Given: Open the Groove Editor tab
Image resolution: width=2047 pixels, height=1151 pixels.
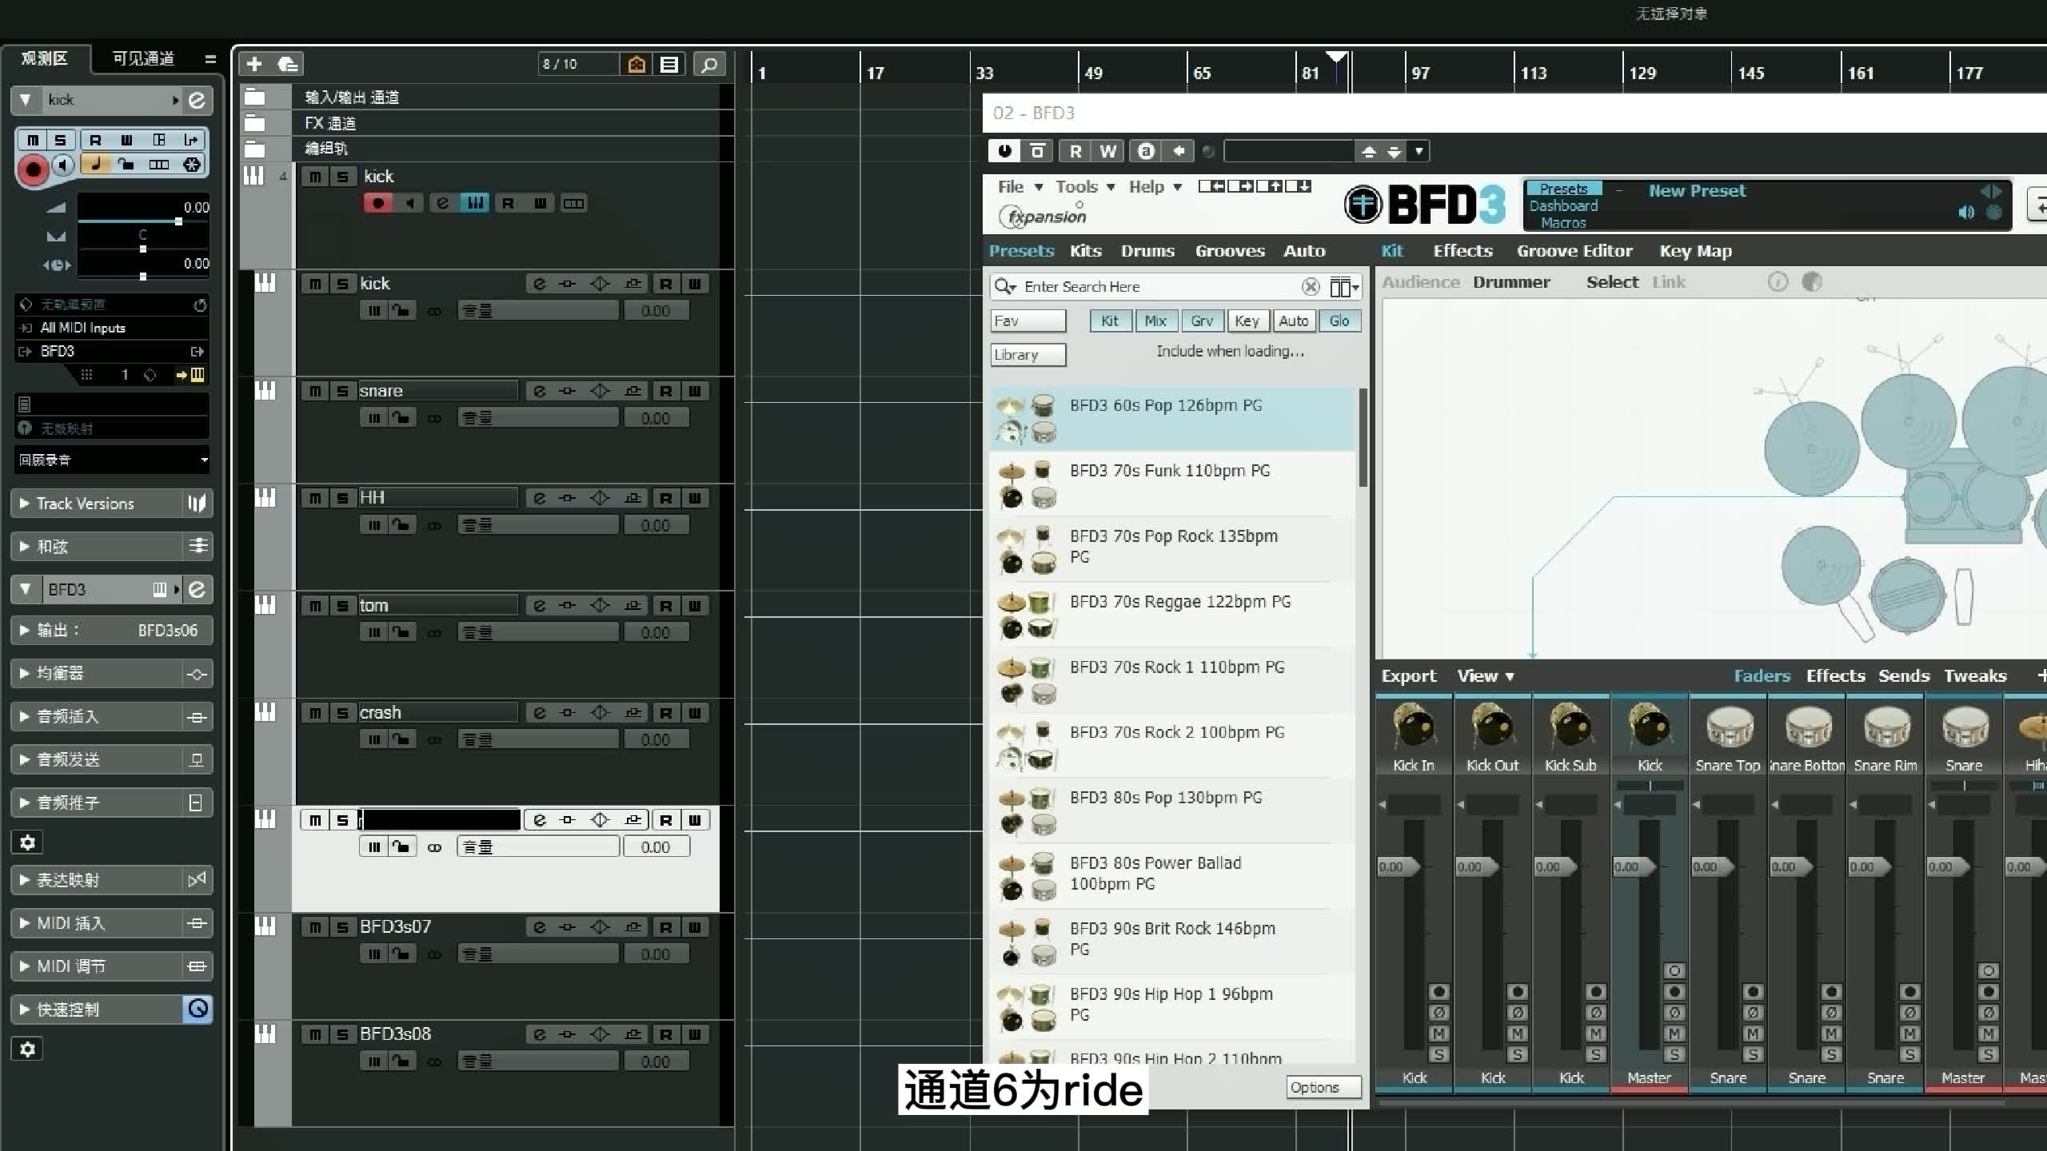Looking at the screenshot, I should click(x=1574, y=251).
